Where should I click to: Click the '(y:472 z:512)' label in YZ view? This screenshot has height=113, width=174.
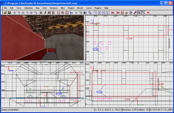(x=76, y=72)
